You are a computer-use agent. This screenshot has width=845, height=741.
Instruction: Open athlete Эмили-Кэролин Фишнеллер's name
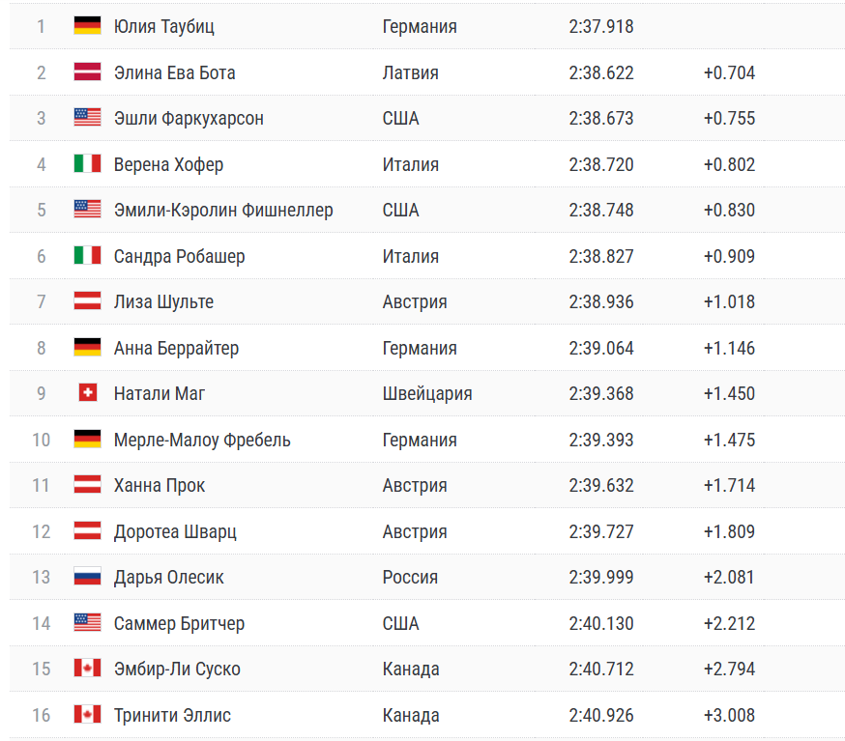(x=223, y=210)
